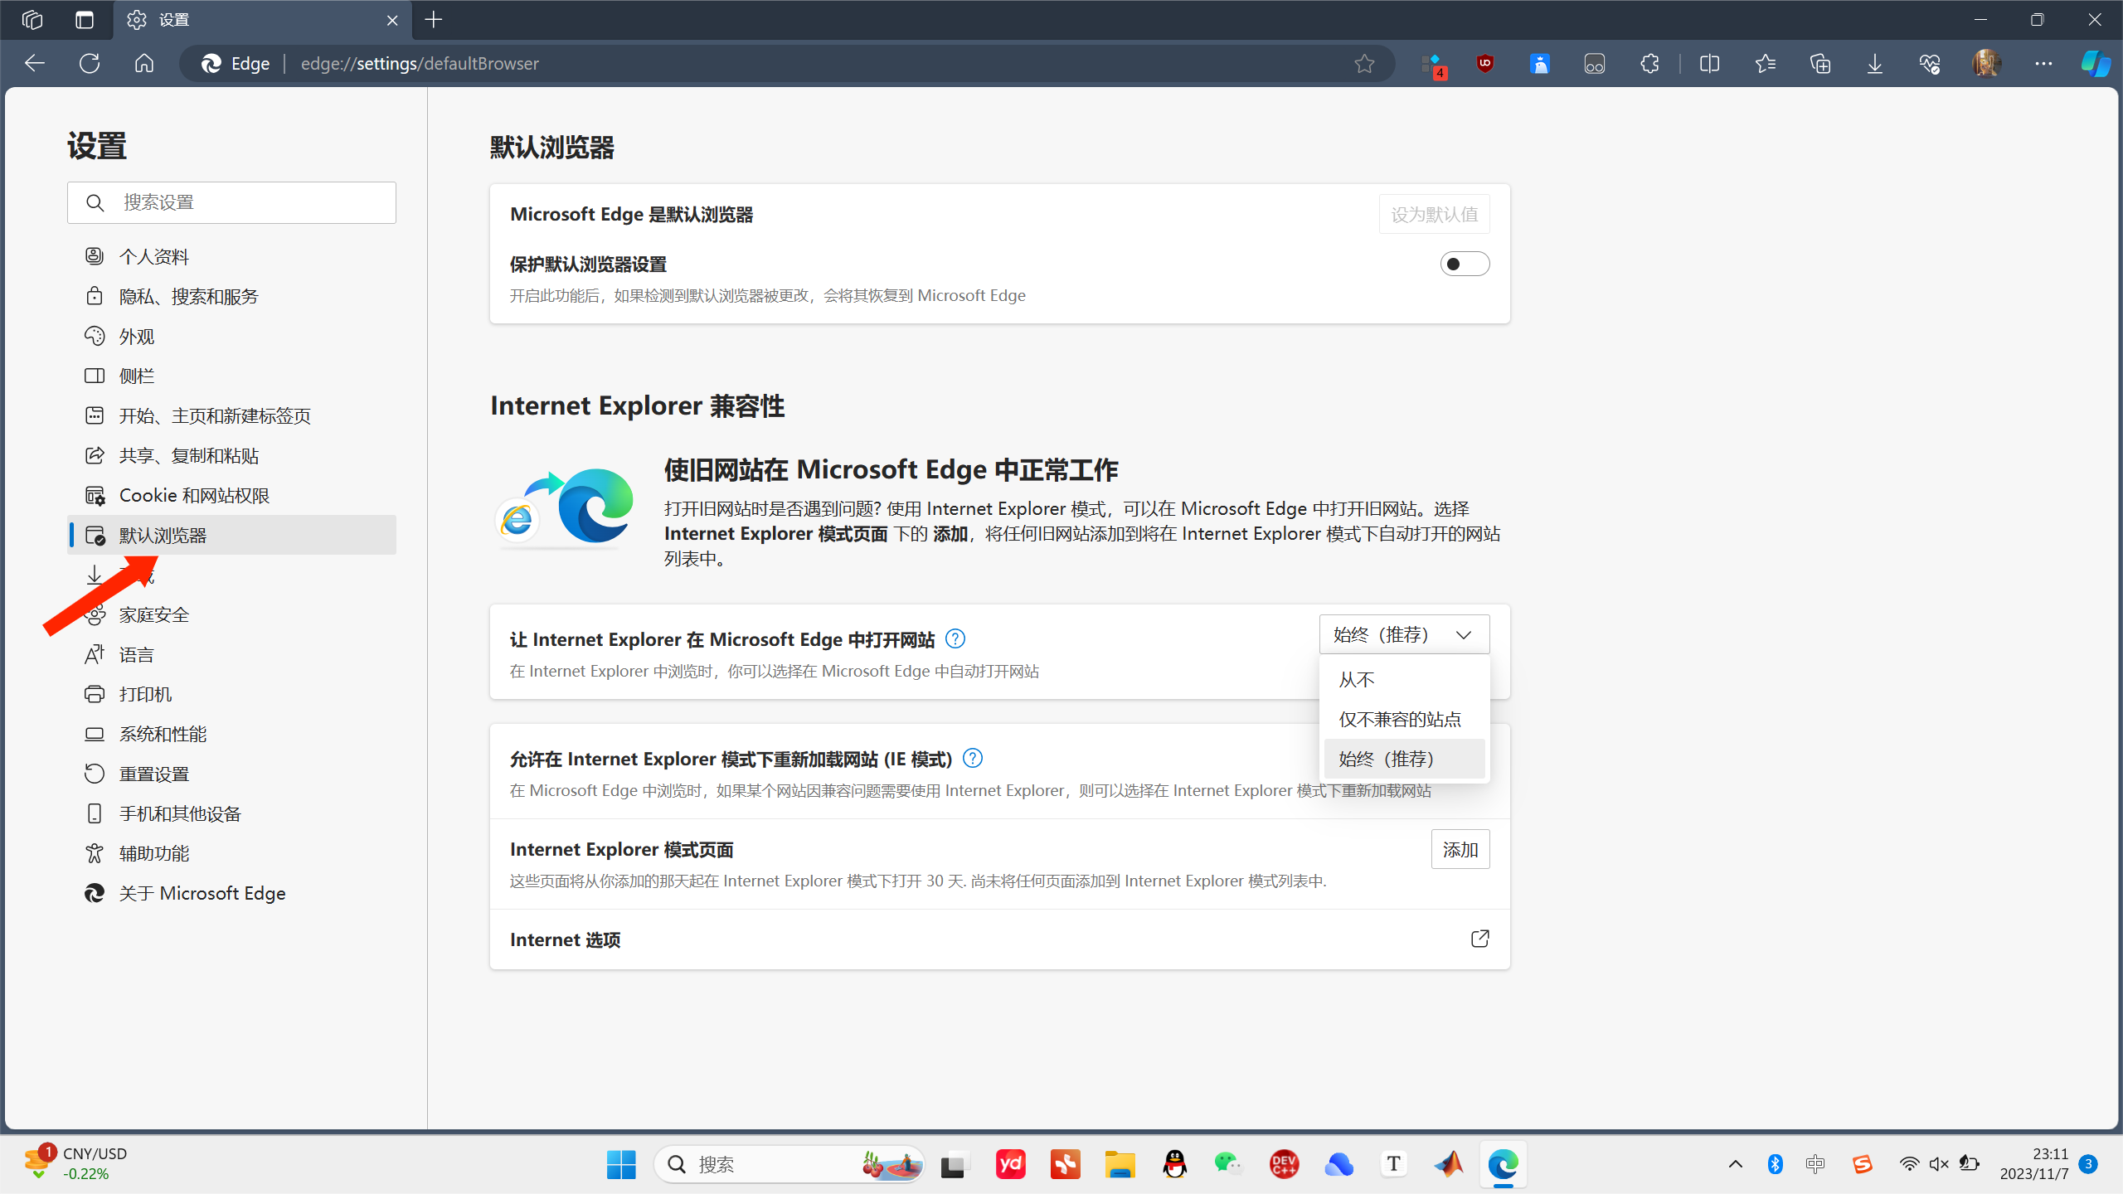This screenshot has height=1194, width=2123.
Task: Open clock showing 23:11 2023/11/7
Action: (2033, 1164)
